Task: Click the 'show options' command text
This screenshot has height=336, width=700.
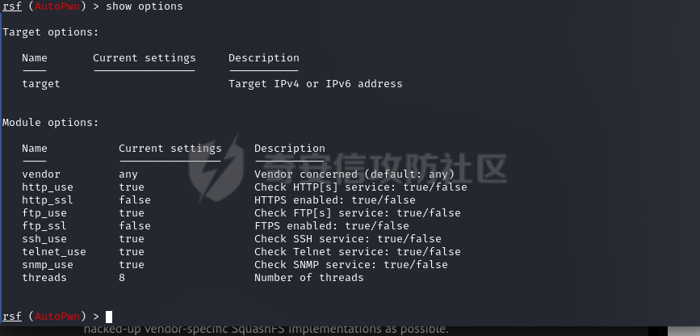Action: 145,6
